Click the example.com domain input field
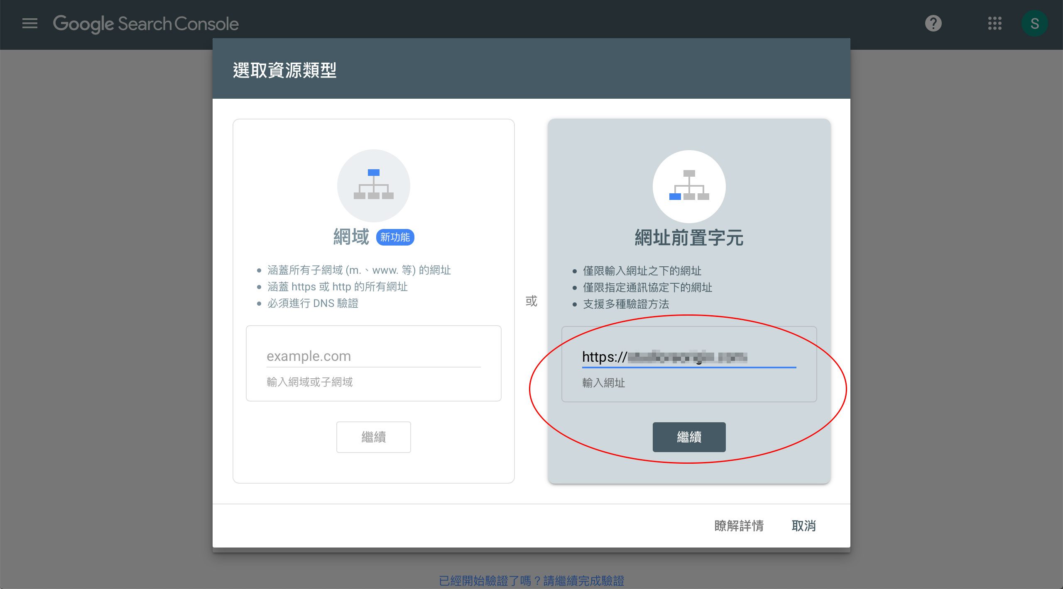The height and width of the screenshot is (589, 1063). pyautogui.click(x=373, y=356)
